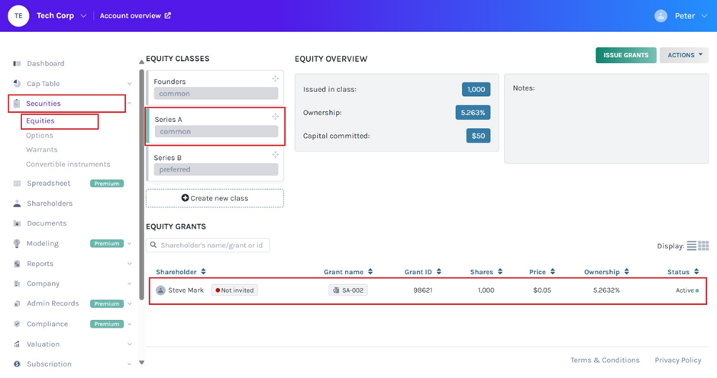Screen dimensions: 717x378
Task: Expand the Tech Corp company switcher
Action: (x=83, y=16)
